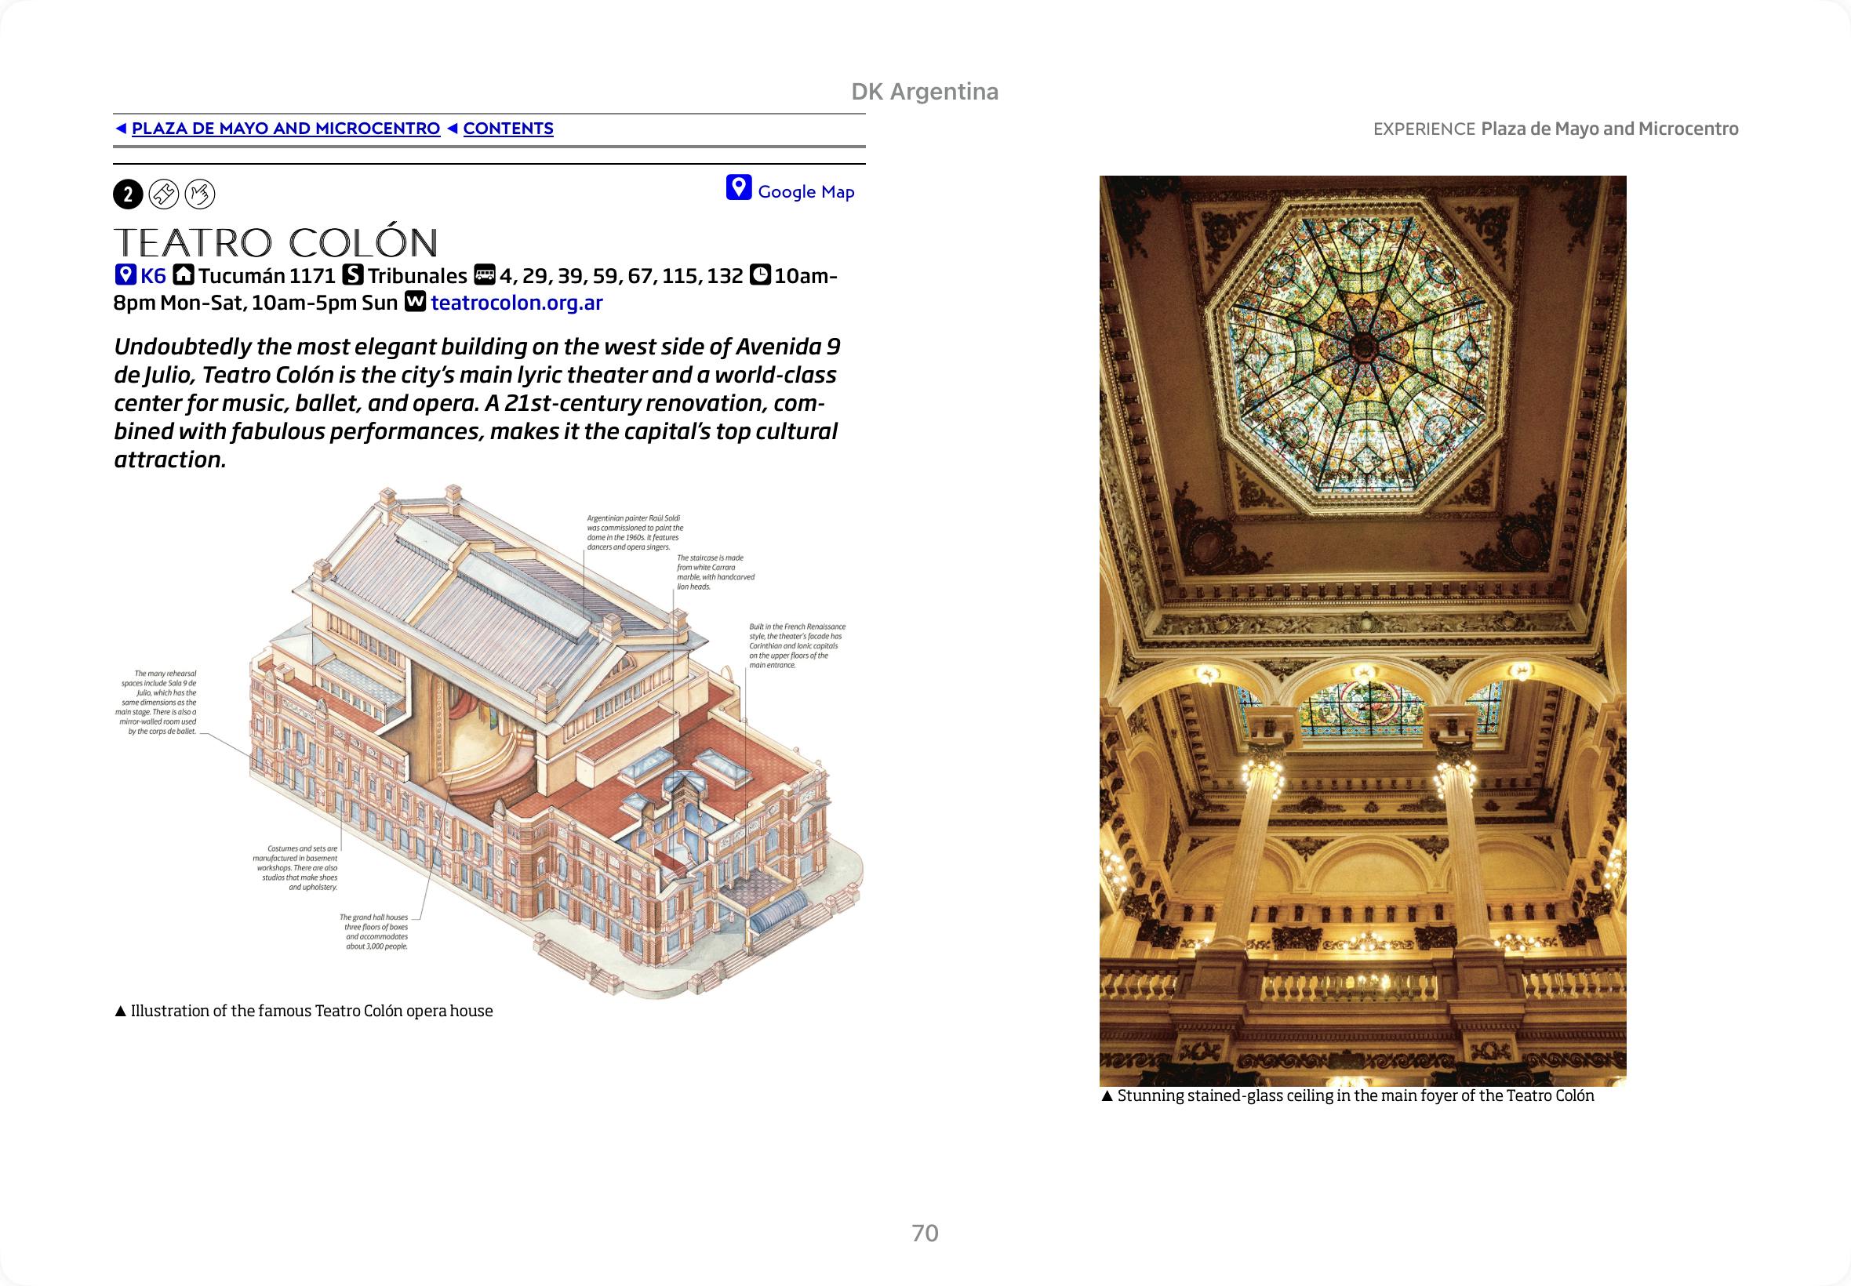This screenshot has height=1286, width=1851.
Task: Click the clock opening hours icon
Action: click(x=760, y=275)
